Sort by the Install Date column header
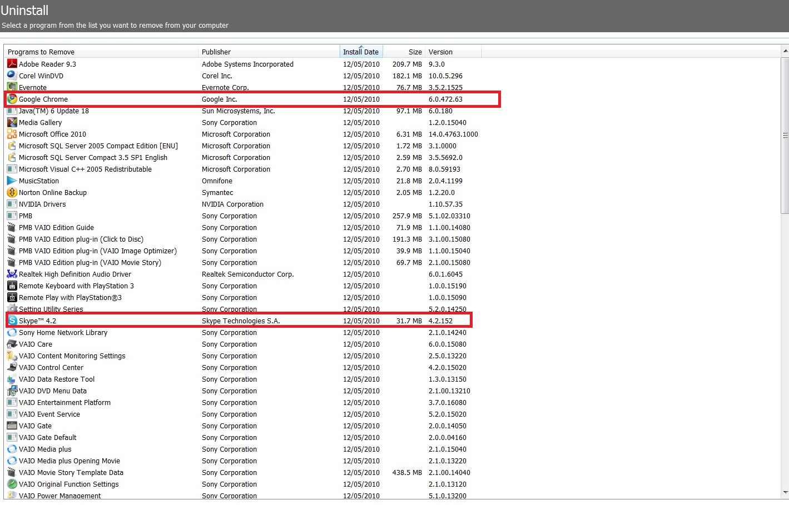The width and height of the screenshot is (789, 505). 361,52
